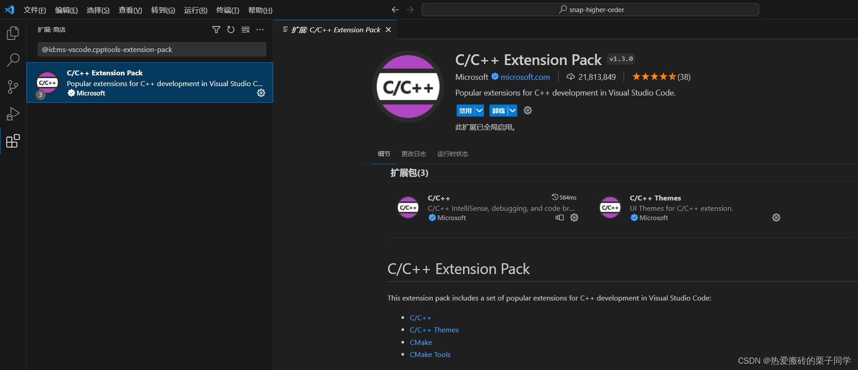Viewport: 858px width, 370px height.
Task: Switch to the 更改日志 changelog tab
Action: click(414, 154)
